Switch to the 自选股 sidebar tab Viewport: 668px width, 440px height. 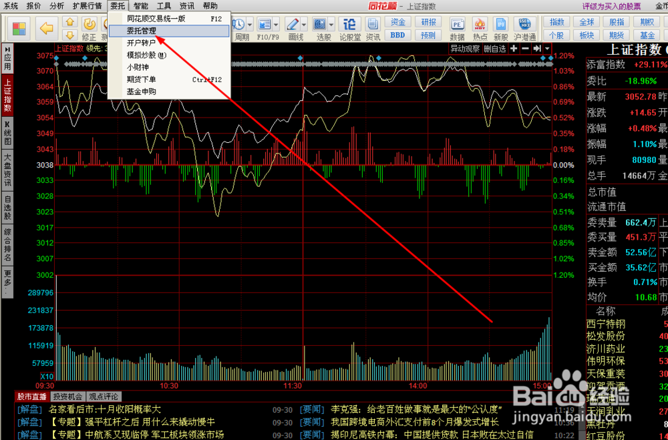[x=7, y=208]
